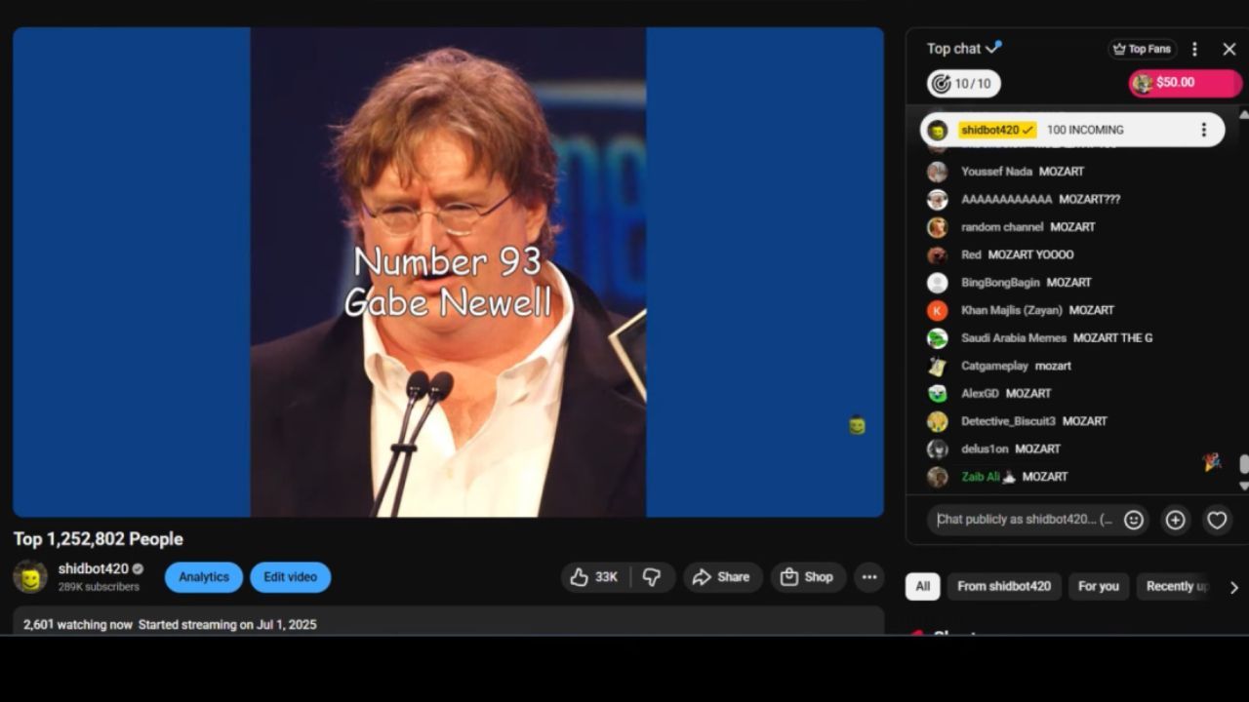Open the emoji picker in chat
This screenshot has width=1249, height=702.
click(x=1133, y=520)
